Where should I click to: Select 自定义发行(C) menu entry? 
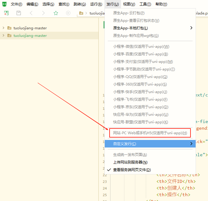click(150, 144)
